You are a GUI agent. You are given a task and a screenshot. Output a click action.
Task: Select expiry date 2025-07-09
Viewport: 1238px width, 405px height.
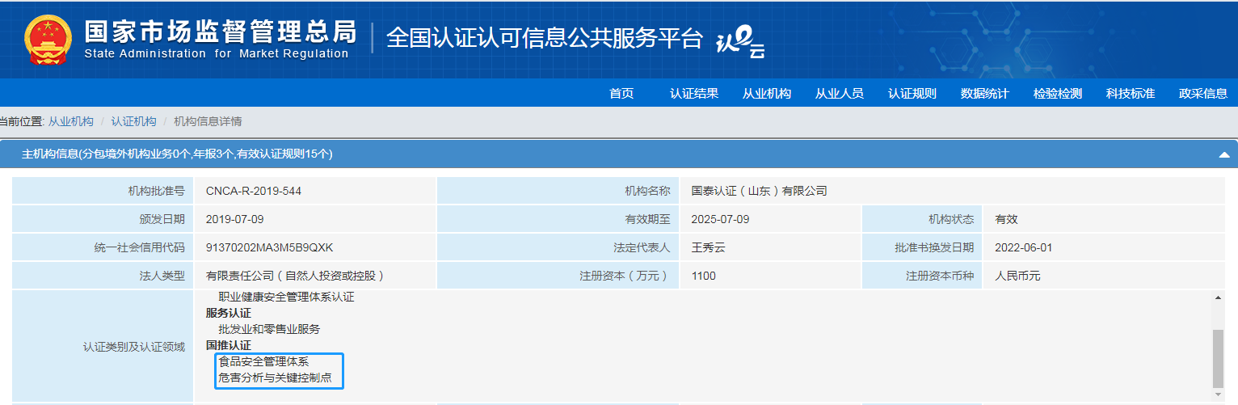721,220
